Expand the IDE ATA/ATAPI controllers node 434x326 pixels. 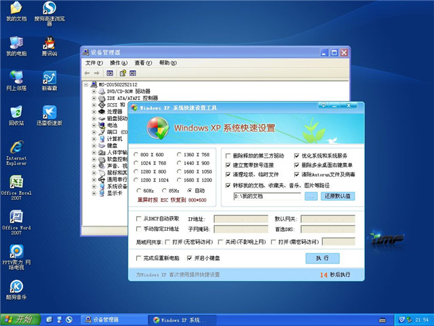[x=94, y=98]
